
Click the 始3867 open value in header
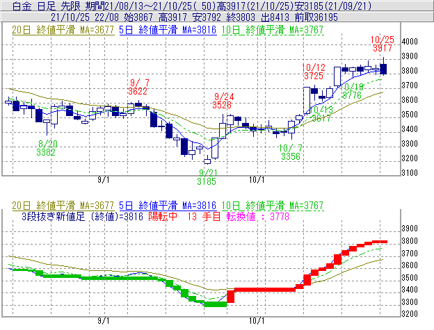(138, 17)
